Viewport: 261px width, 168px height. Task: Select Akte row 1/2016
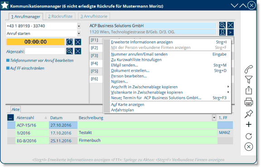[x=120, y=133]
